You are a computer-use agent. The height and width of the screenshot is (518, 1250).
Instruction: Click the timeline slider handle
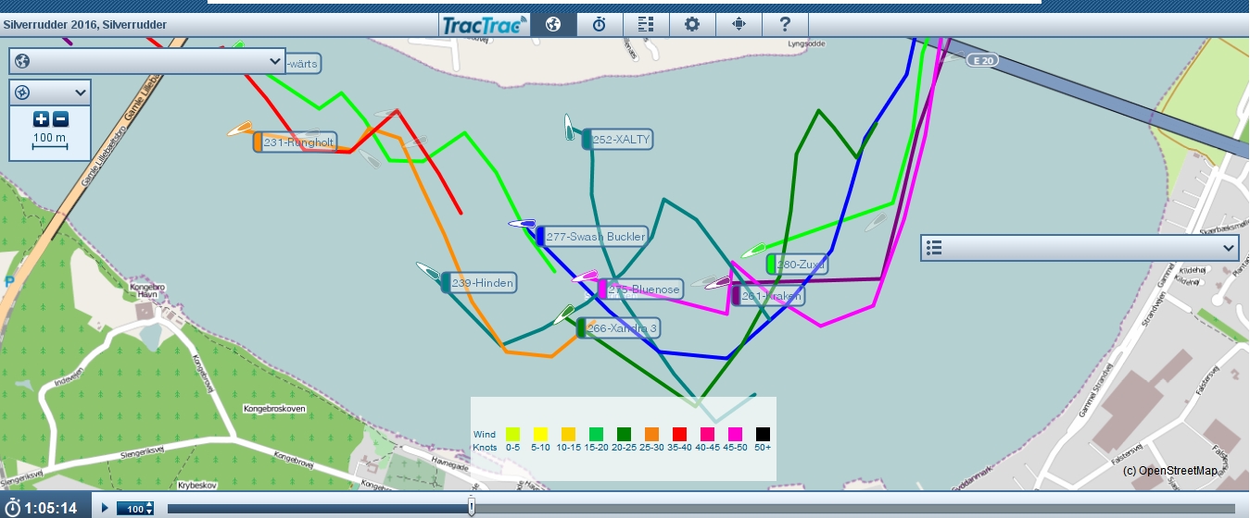click(472, 507)
